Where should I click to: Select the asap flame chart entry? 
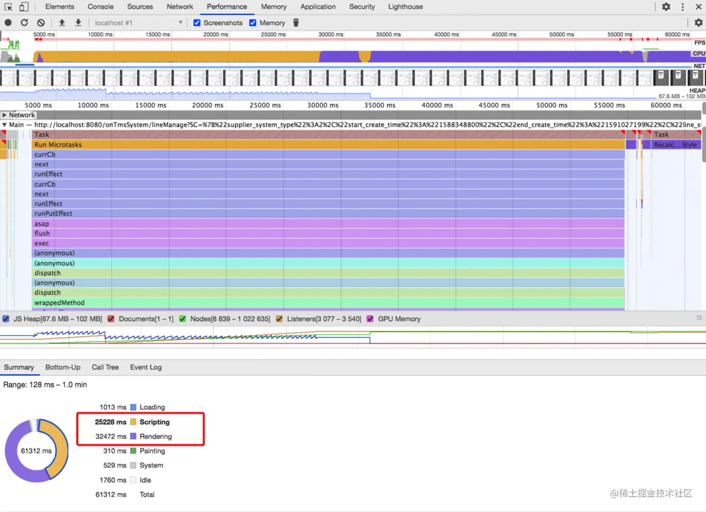(x=328, y=224)
